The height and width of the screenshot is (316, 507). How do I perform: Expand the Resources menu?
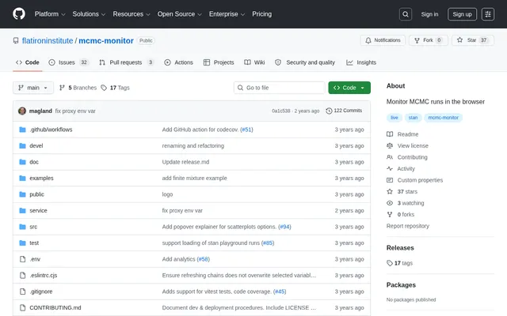[132, 14]
